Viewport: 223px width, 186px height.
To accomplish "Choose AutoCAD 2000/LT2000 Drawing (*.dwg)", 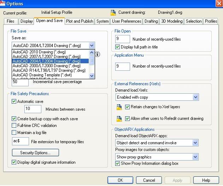I will [x=51, y=66].
